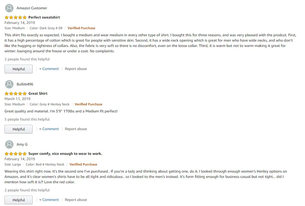Viewport: 305px width, 206px height.
Task: Open Bullitt496 reviewer profile name
Action: click(25, 84)
